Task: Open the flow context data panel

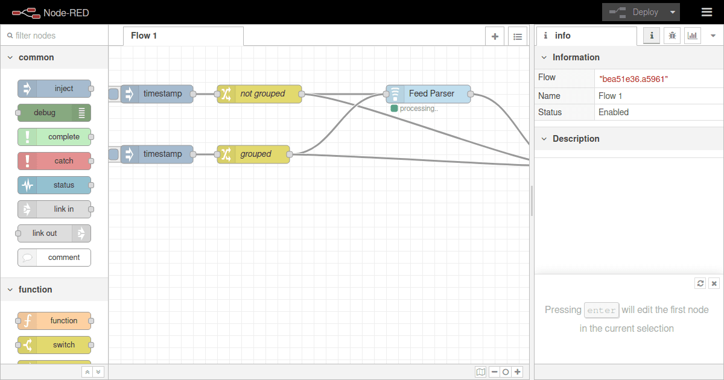Action: 692,36
